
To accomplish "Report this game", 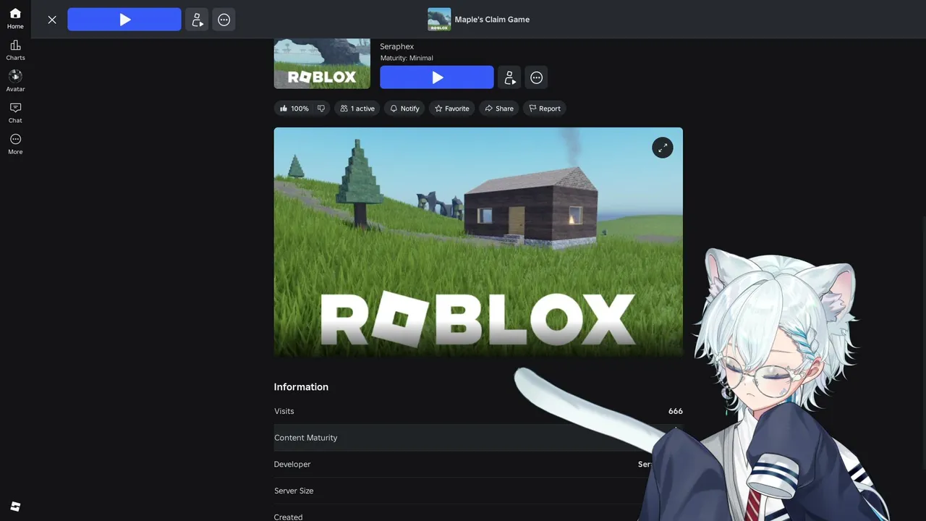I will point(545,109).
